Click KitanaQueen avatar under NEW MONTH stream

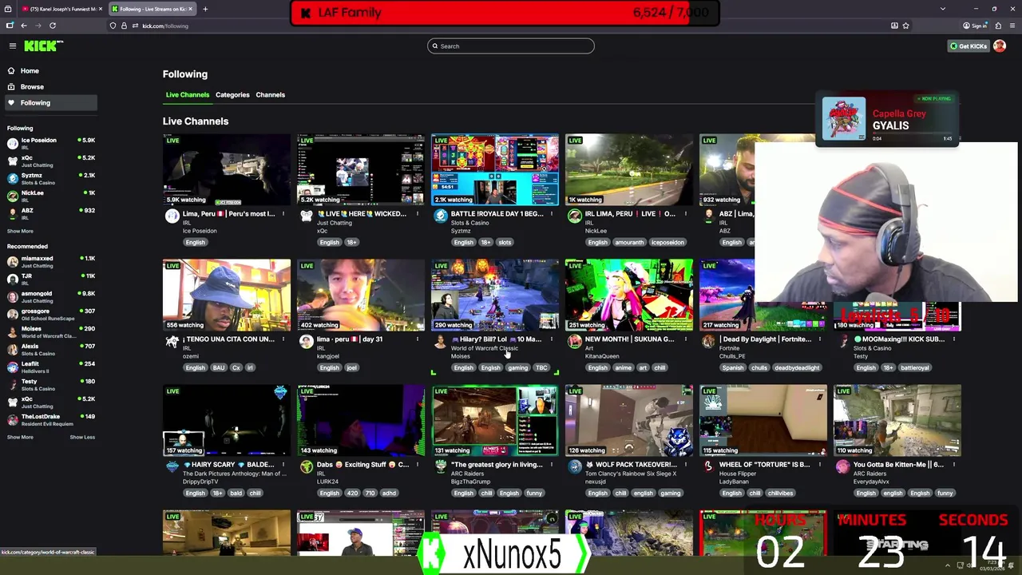pyautogui.click(x=575, y=341)
